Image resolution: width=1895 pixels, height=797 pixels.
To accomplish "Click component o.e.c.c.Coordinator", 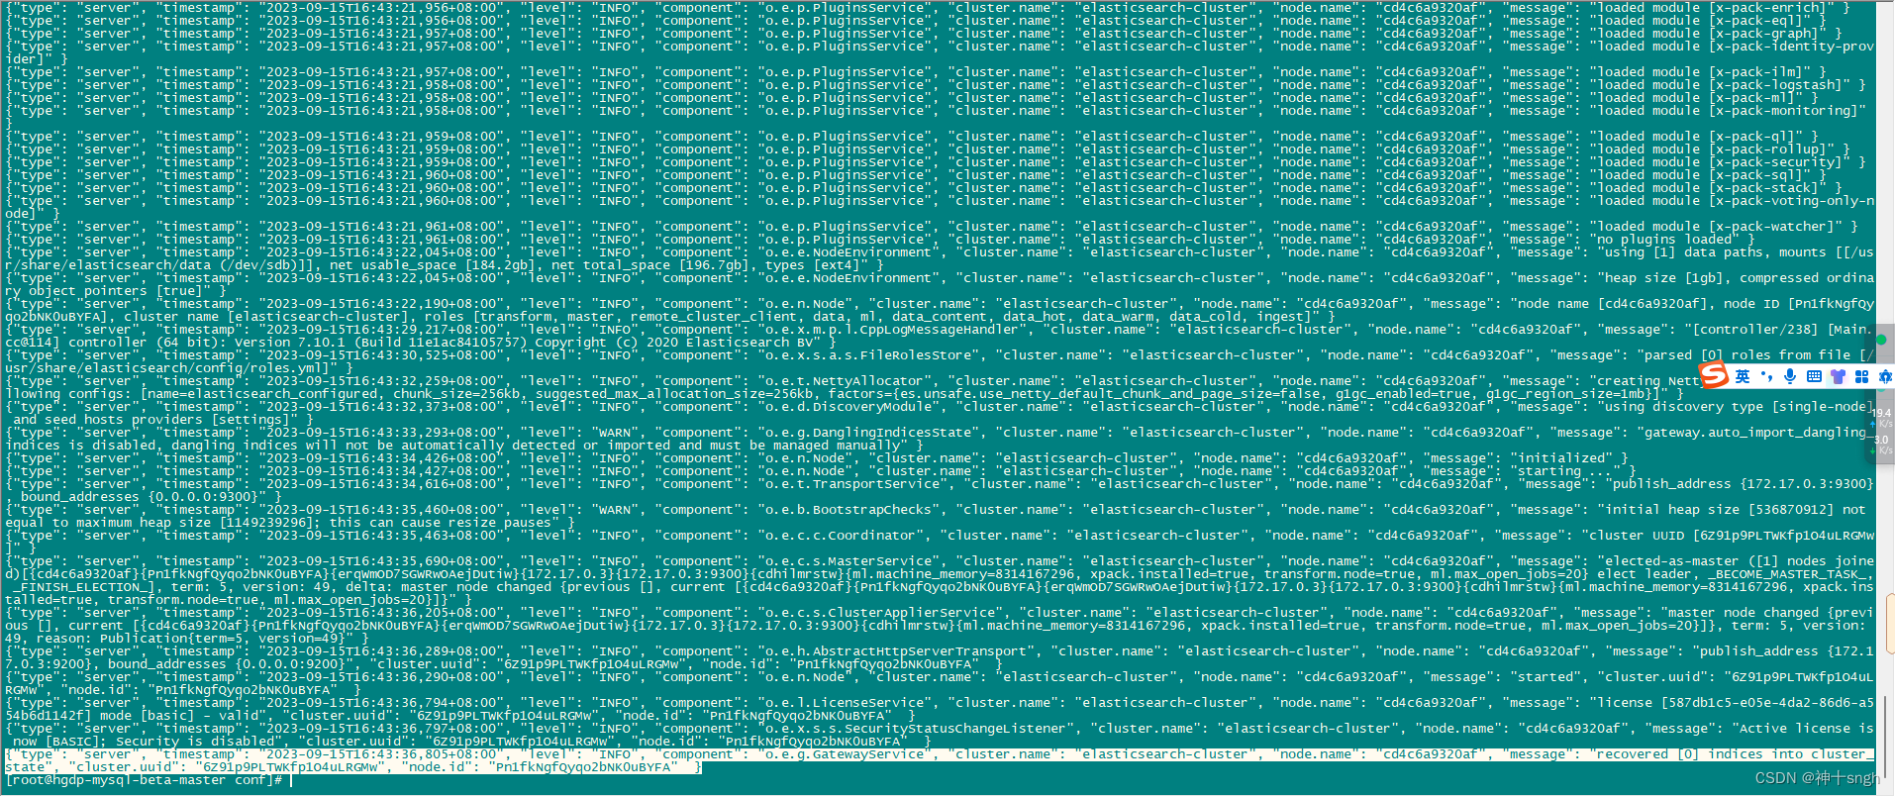I will [x=839, y=536].
